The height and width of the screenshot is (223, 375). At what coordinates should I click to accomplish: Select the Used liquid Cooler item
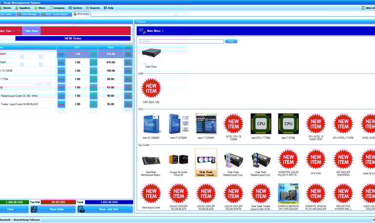[x=151, y=196]
